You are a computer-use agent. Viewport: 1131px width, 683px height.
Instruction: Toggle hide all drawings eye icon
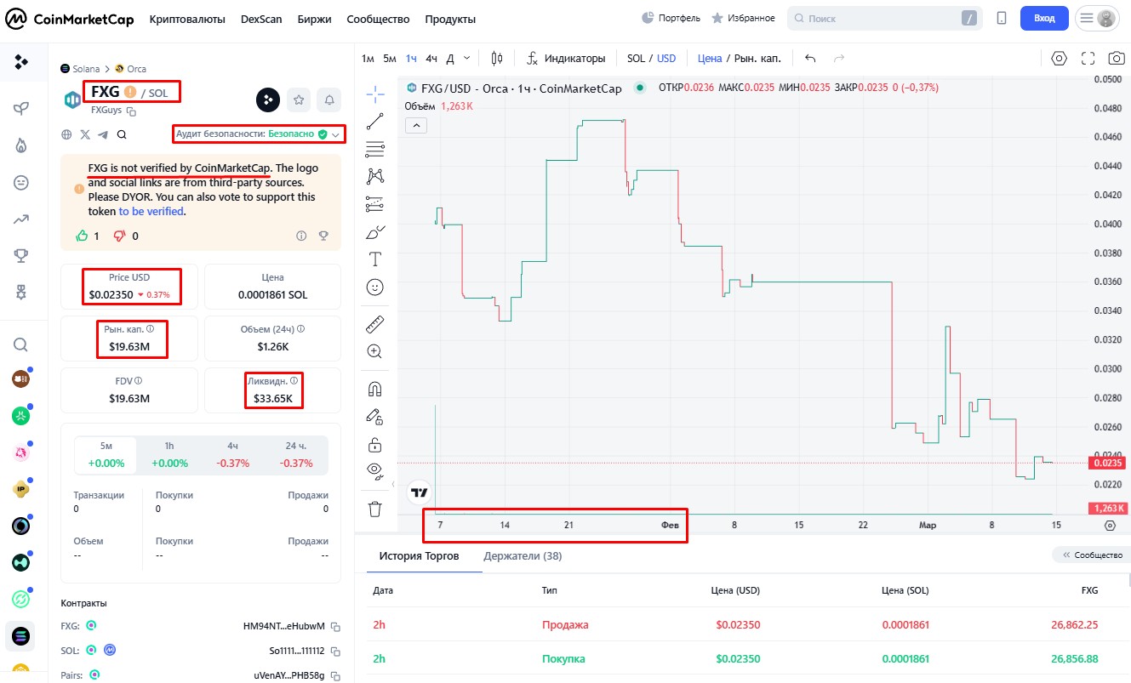[374, 470]
